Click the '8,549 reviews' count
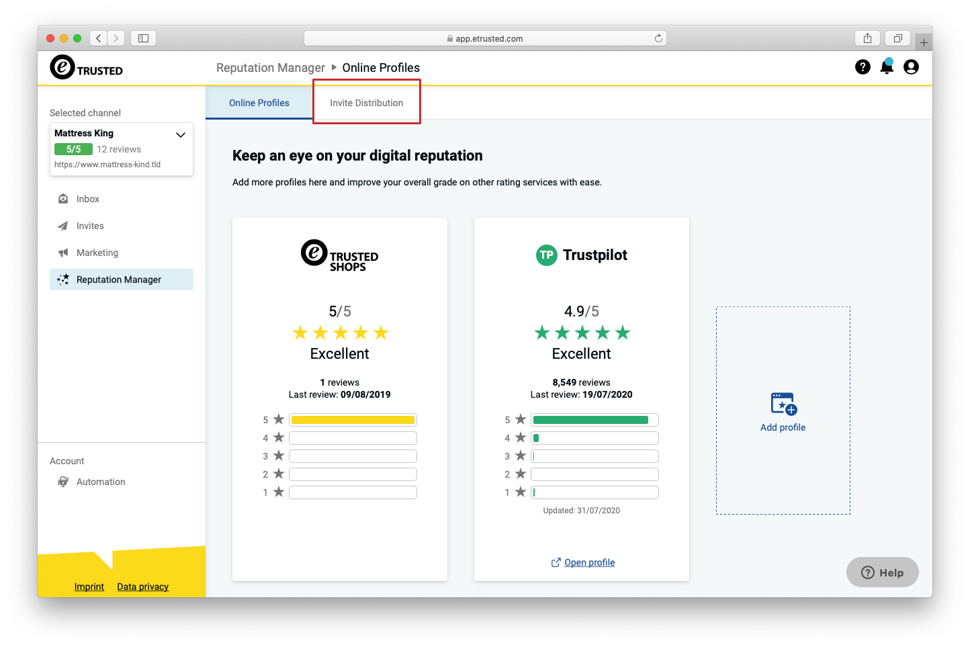This screenshot has height=647, width=970. point(582,382)
